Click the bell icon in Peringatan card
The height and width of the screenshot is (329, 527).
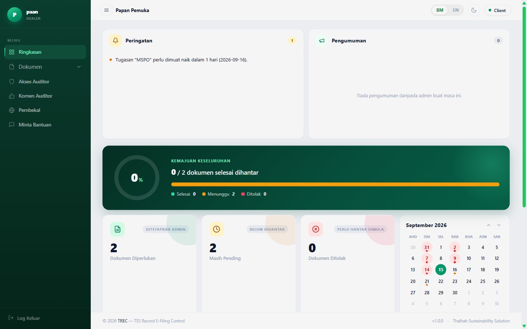(x=116, y=41)
